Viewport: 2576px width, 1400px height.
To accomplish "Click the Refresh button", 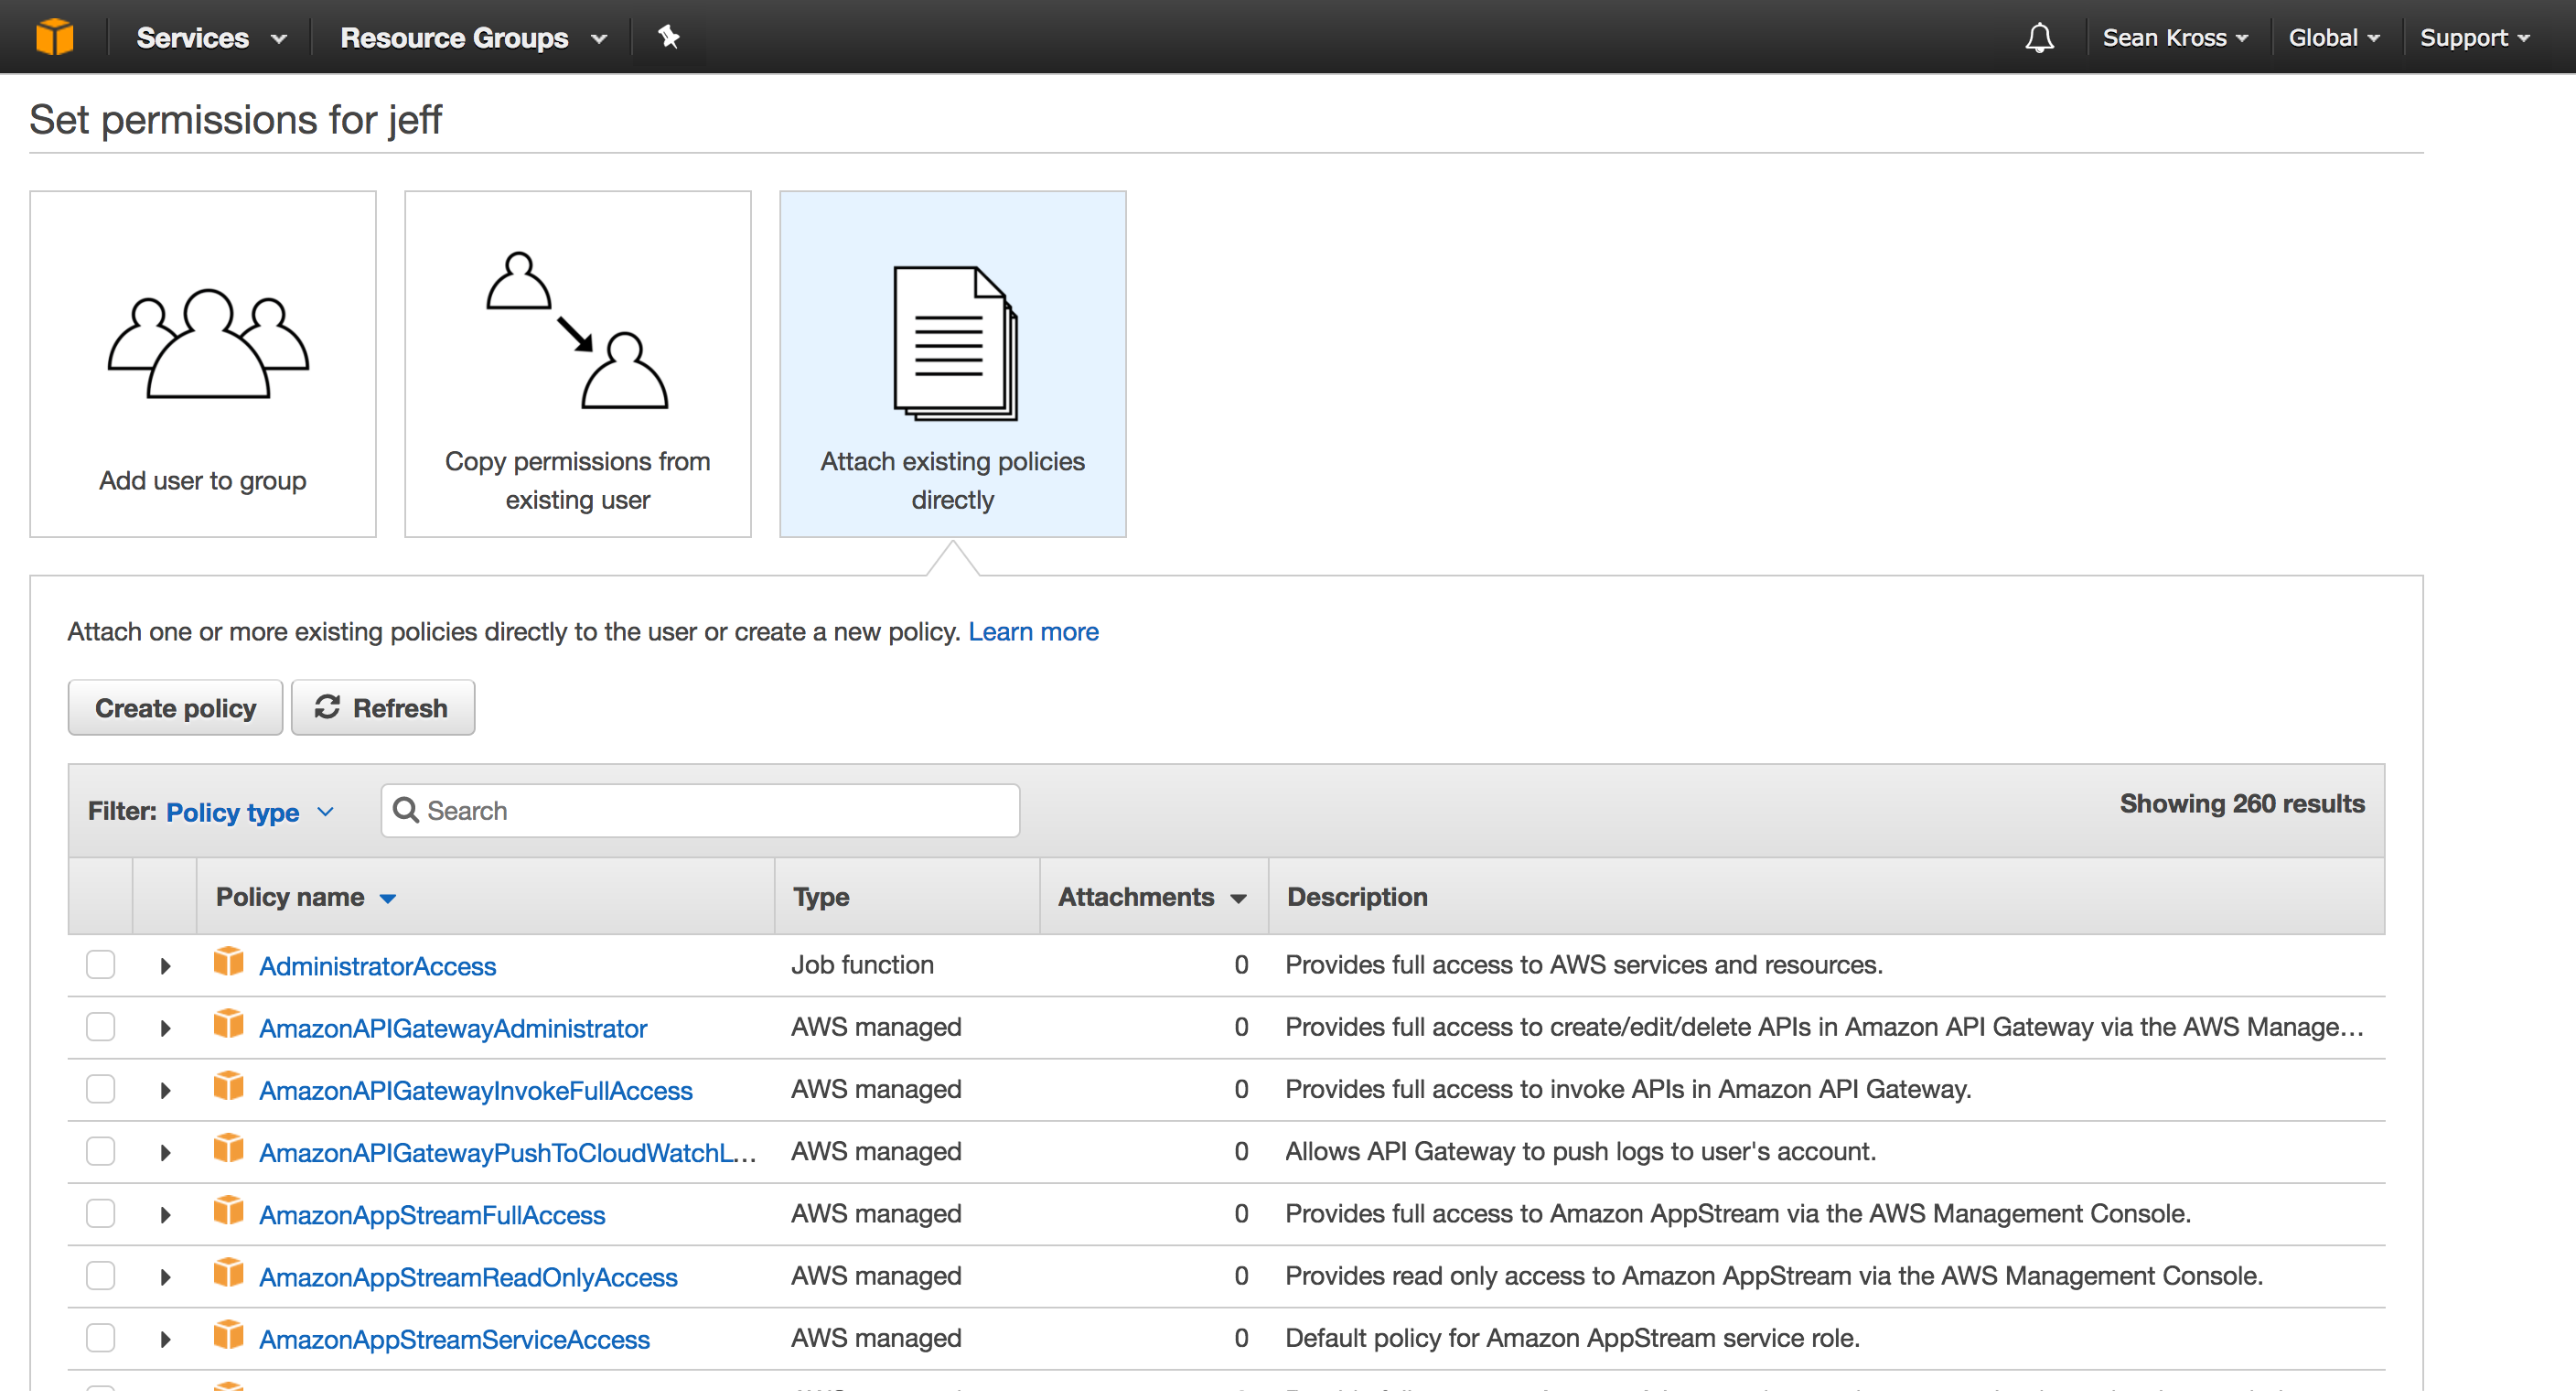I will click(383, 708).
